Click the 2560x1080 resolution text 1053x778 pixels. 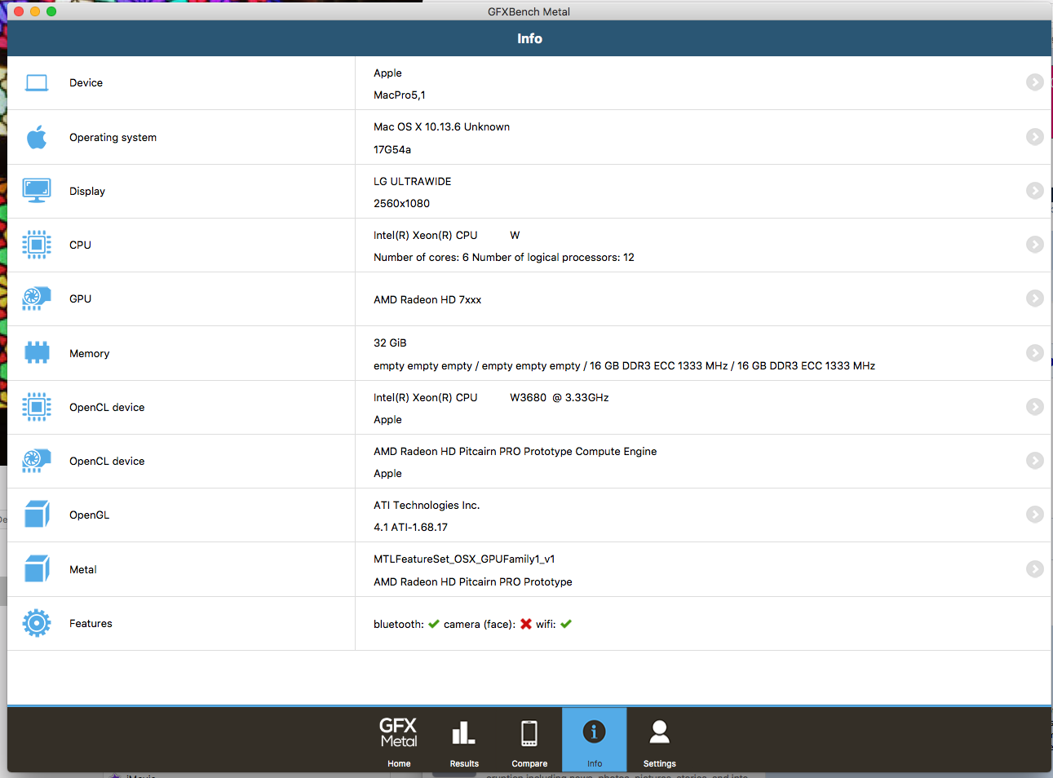pos(401,203)
